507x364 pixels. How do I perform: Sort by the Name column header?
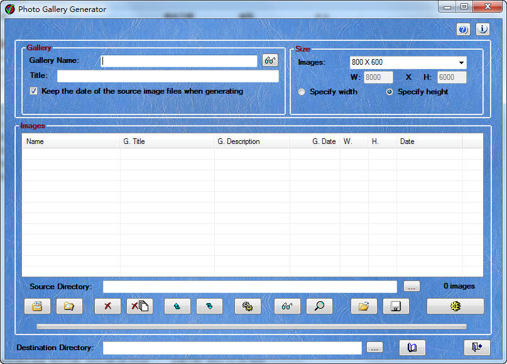pos(71,141)
